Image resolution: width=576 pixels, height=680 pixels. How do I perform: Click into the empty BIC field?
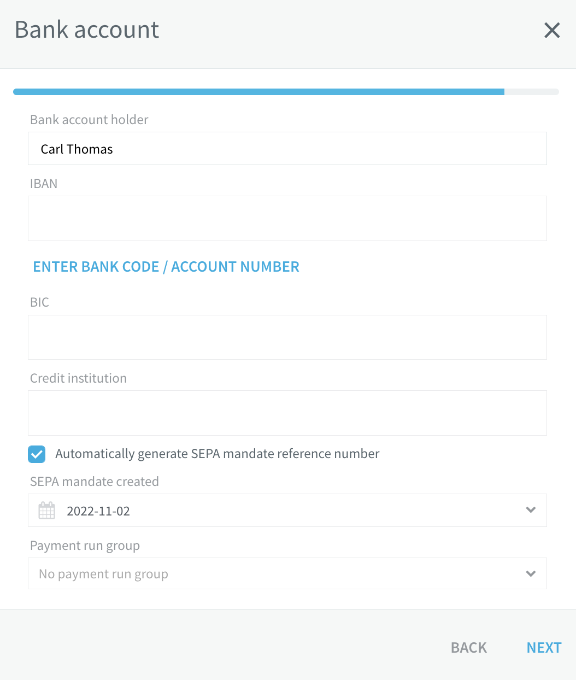click(x=287, y=337)
